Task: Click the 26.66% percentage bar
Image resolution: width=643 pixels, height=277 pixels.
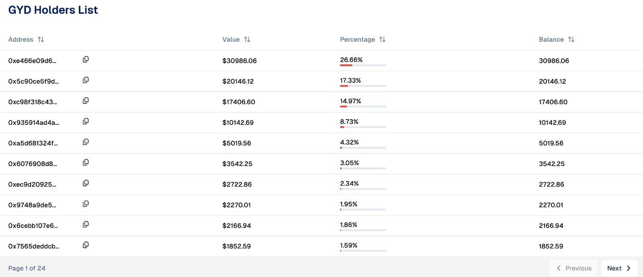Action: (363, 65)
